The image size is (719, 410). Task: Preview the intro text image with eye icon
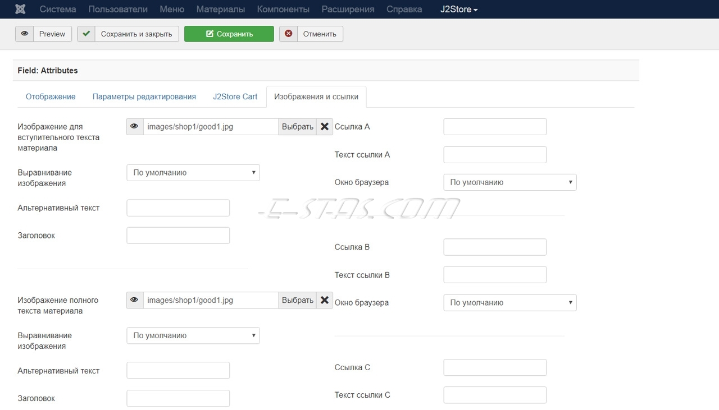click(134, 127)
